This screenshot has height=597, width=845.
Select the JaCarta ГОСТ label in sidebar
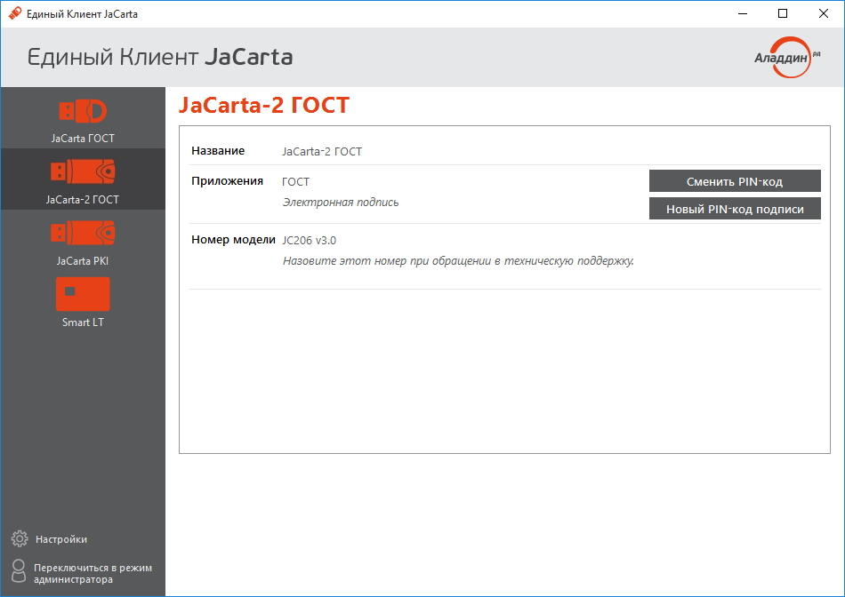tap(83, 139)
